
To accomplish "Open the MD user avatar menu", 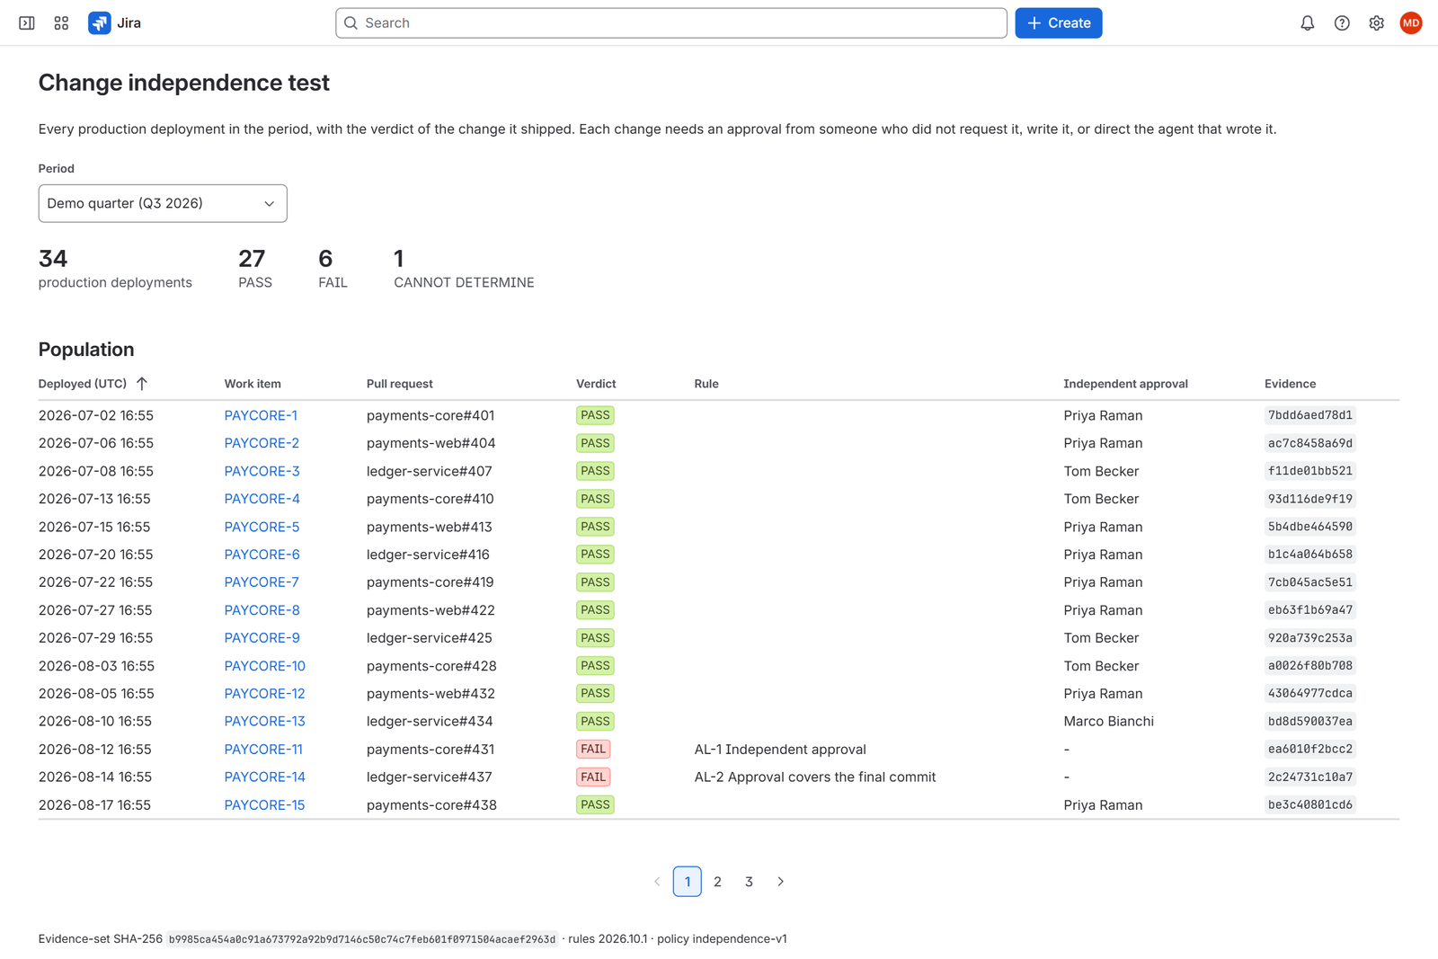I will click(x=1411, y=23).
